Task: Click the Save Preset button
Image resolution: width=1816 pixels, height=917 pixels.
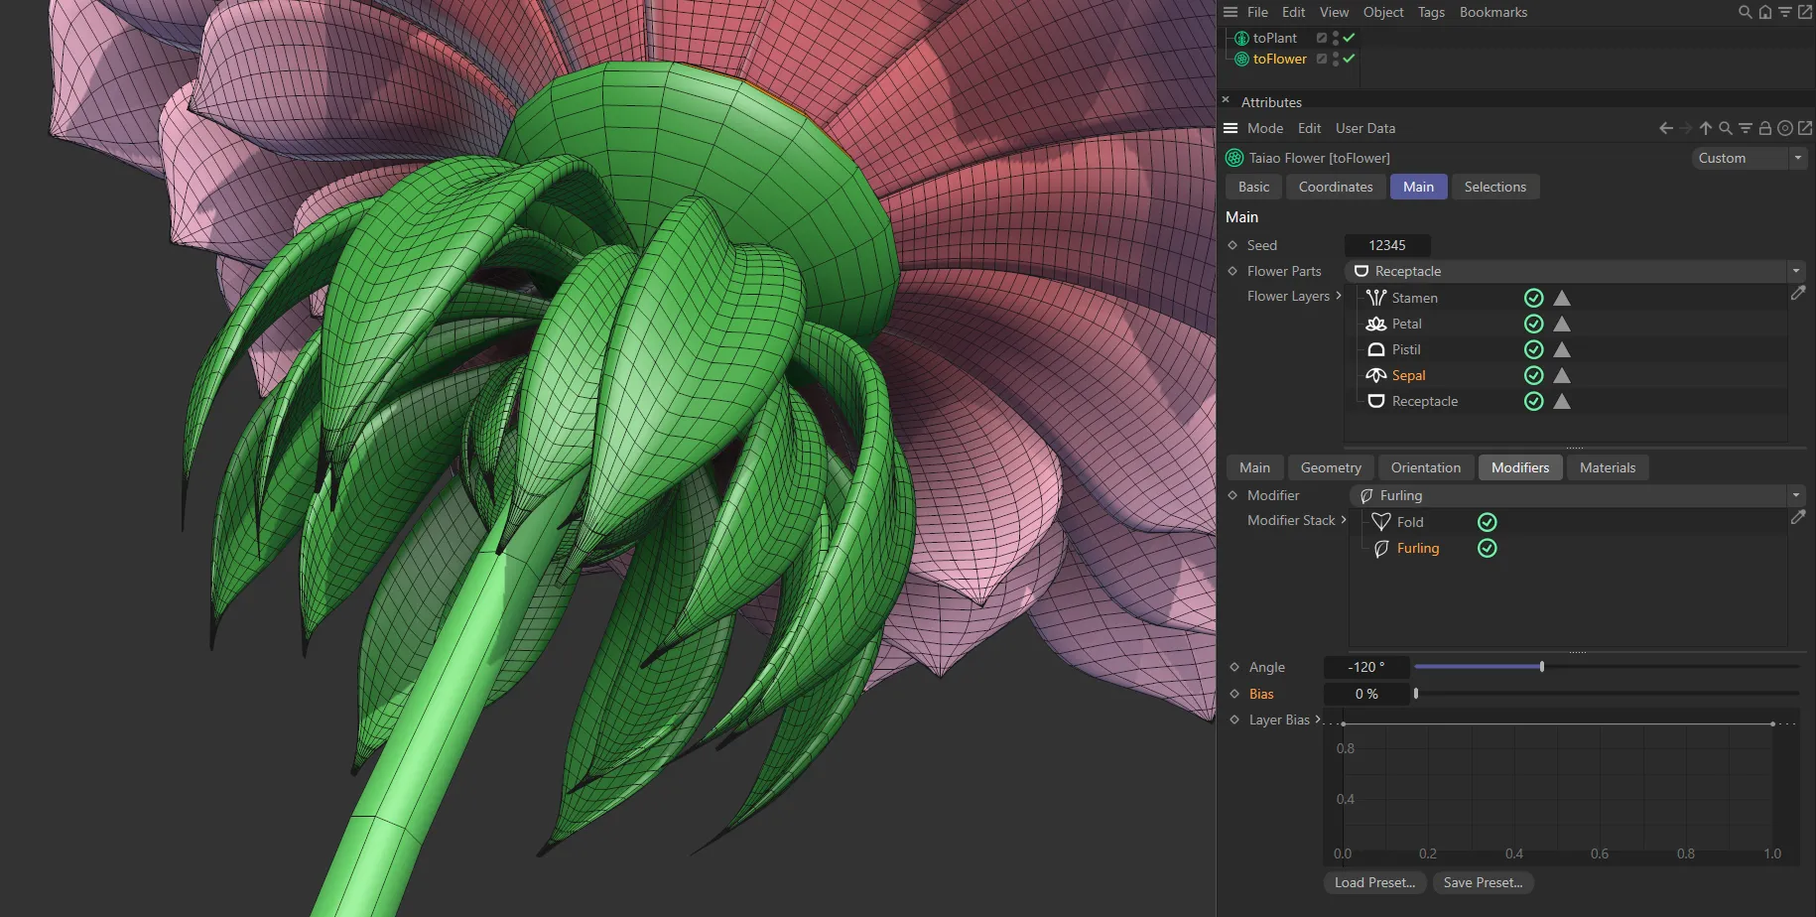Action: tap(1483, 881)
